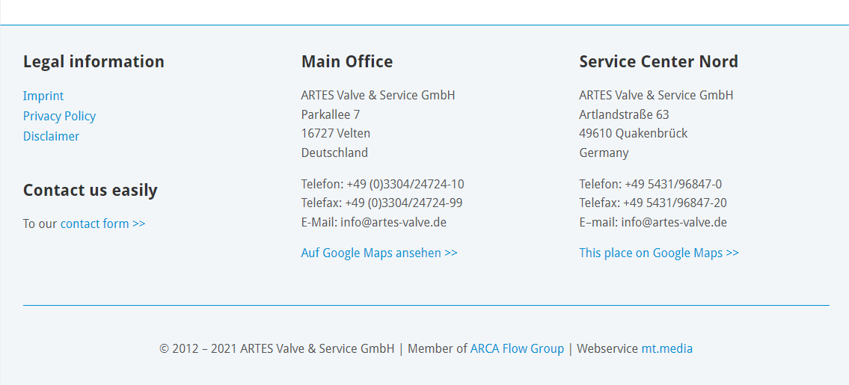Click ARTES Valve & Service GmbH under Main Office
Image resolution: width=849 pixels, height=385 pixels.
378,95
